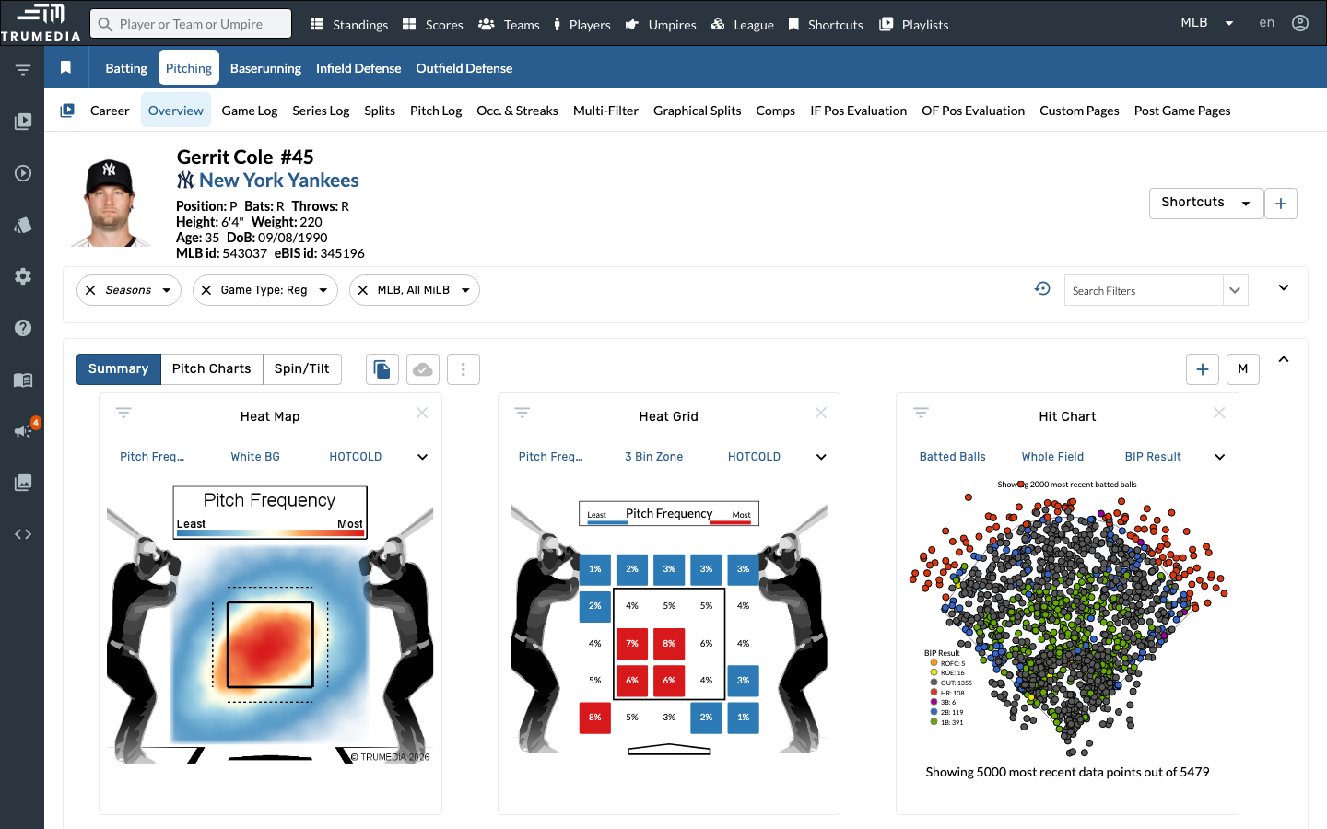Open the Search Filters dropdown arrow
The image size is (1327, 829).
1235,290
